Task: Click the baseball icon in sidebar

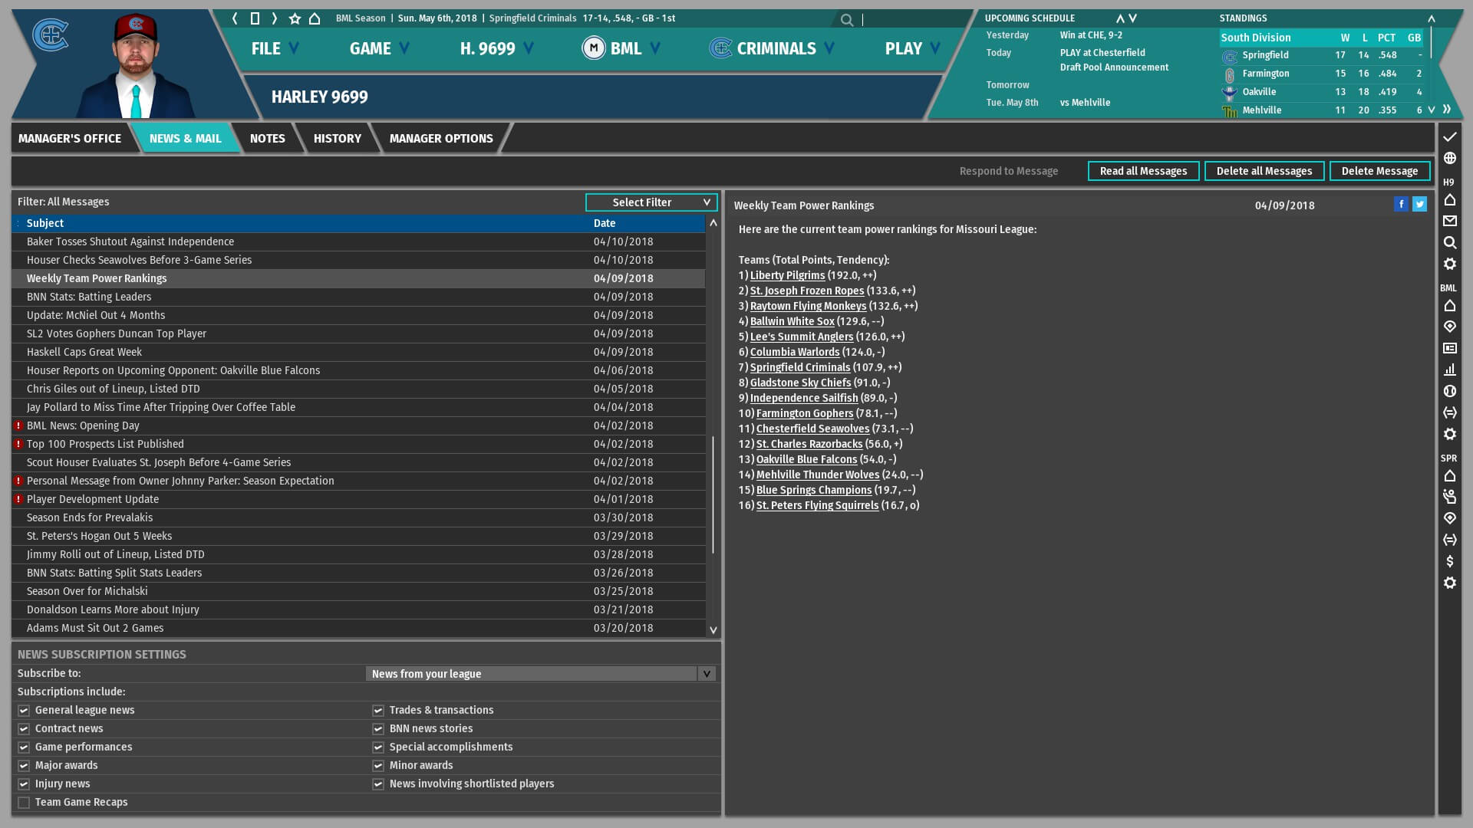Action: (x=1449, y=391)
